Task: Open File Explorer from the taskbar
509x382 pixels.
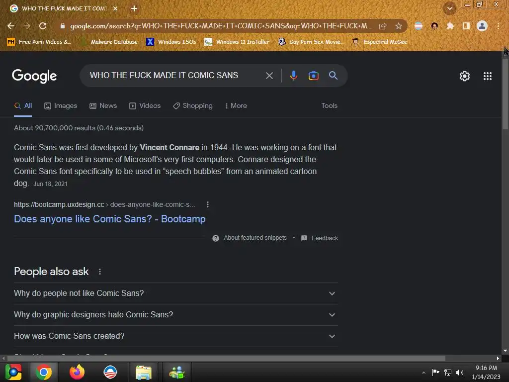Action: (x=144, y=372)
